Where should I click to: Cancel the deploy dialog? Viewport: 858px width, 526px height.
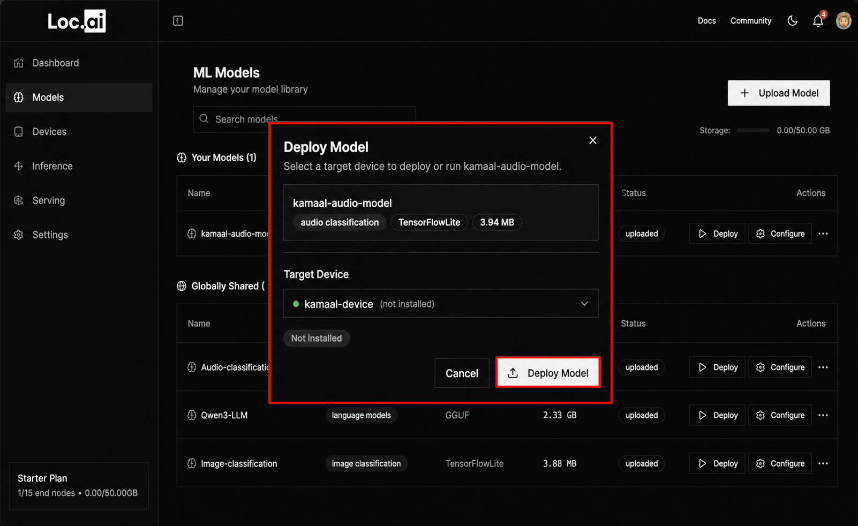pos(462,373)
